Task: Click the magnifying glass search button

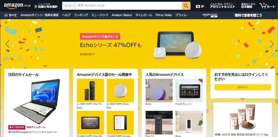Action: click(x=186, y=6)
